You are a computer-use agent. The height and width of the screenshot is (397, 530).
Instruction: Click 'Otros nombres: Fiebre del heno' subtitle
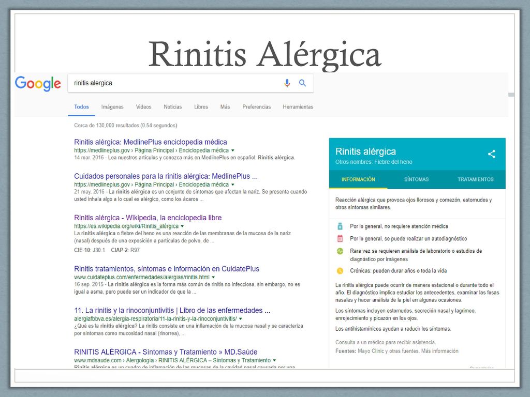[x=374, y=162]
